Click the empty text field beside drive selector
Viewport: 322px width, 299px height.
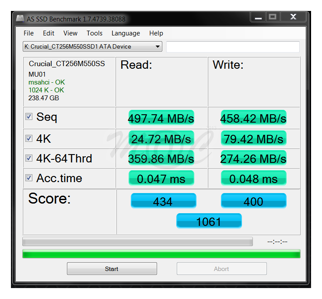point(233,47)
